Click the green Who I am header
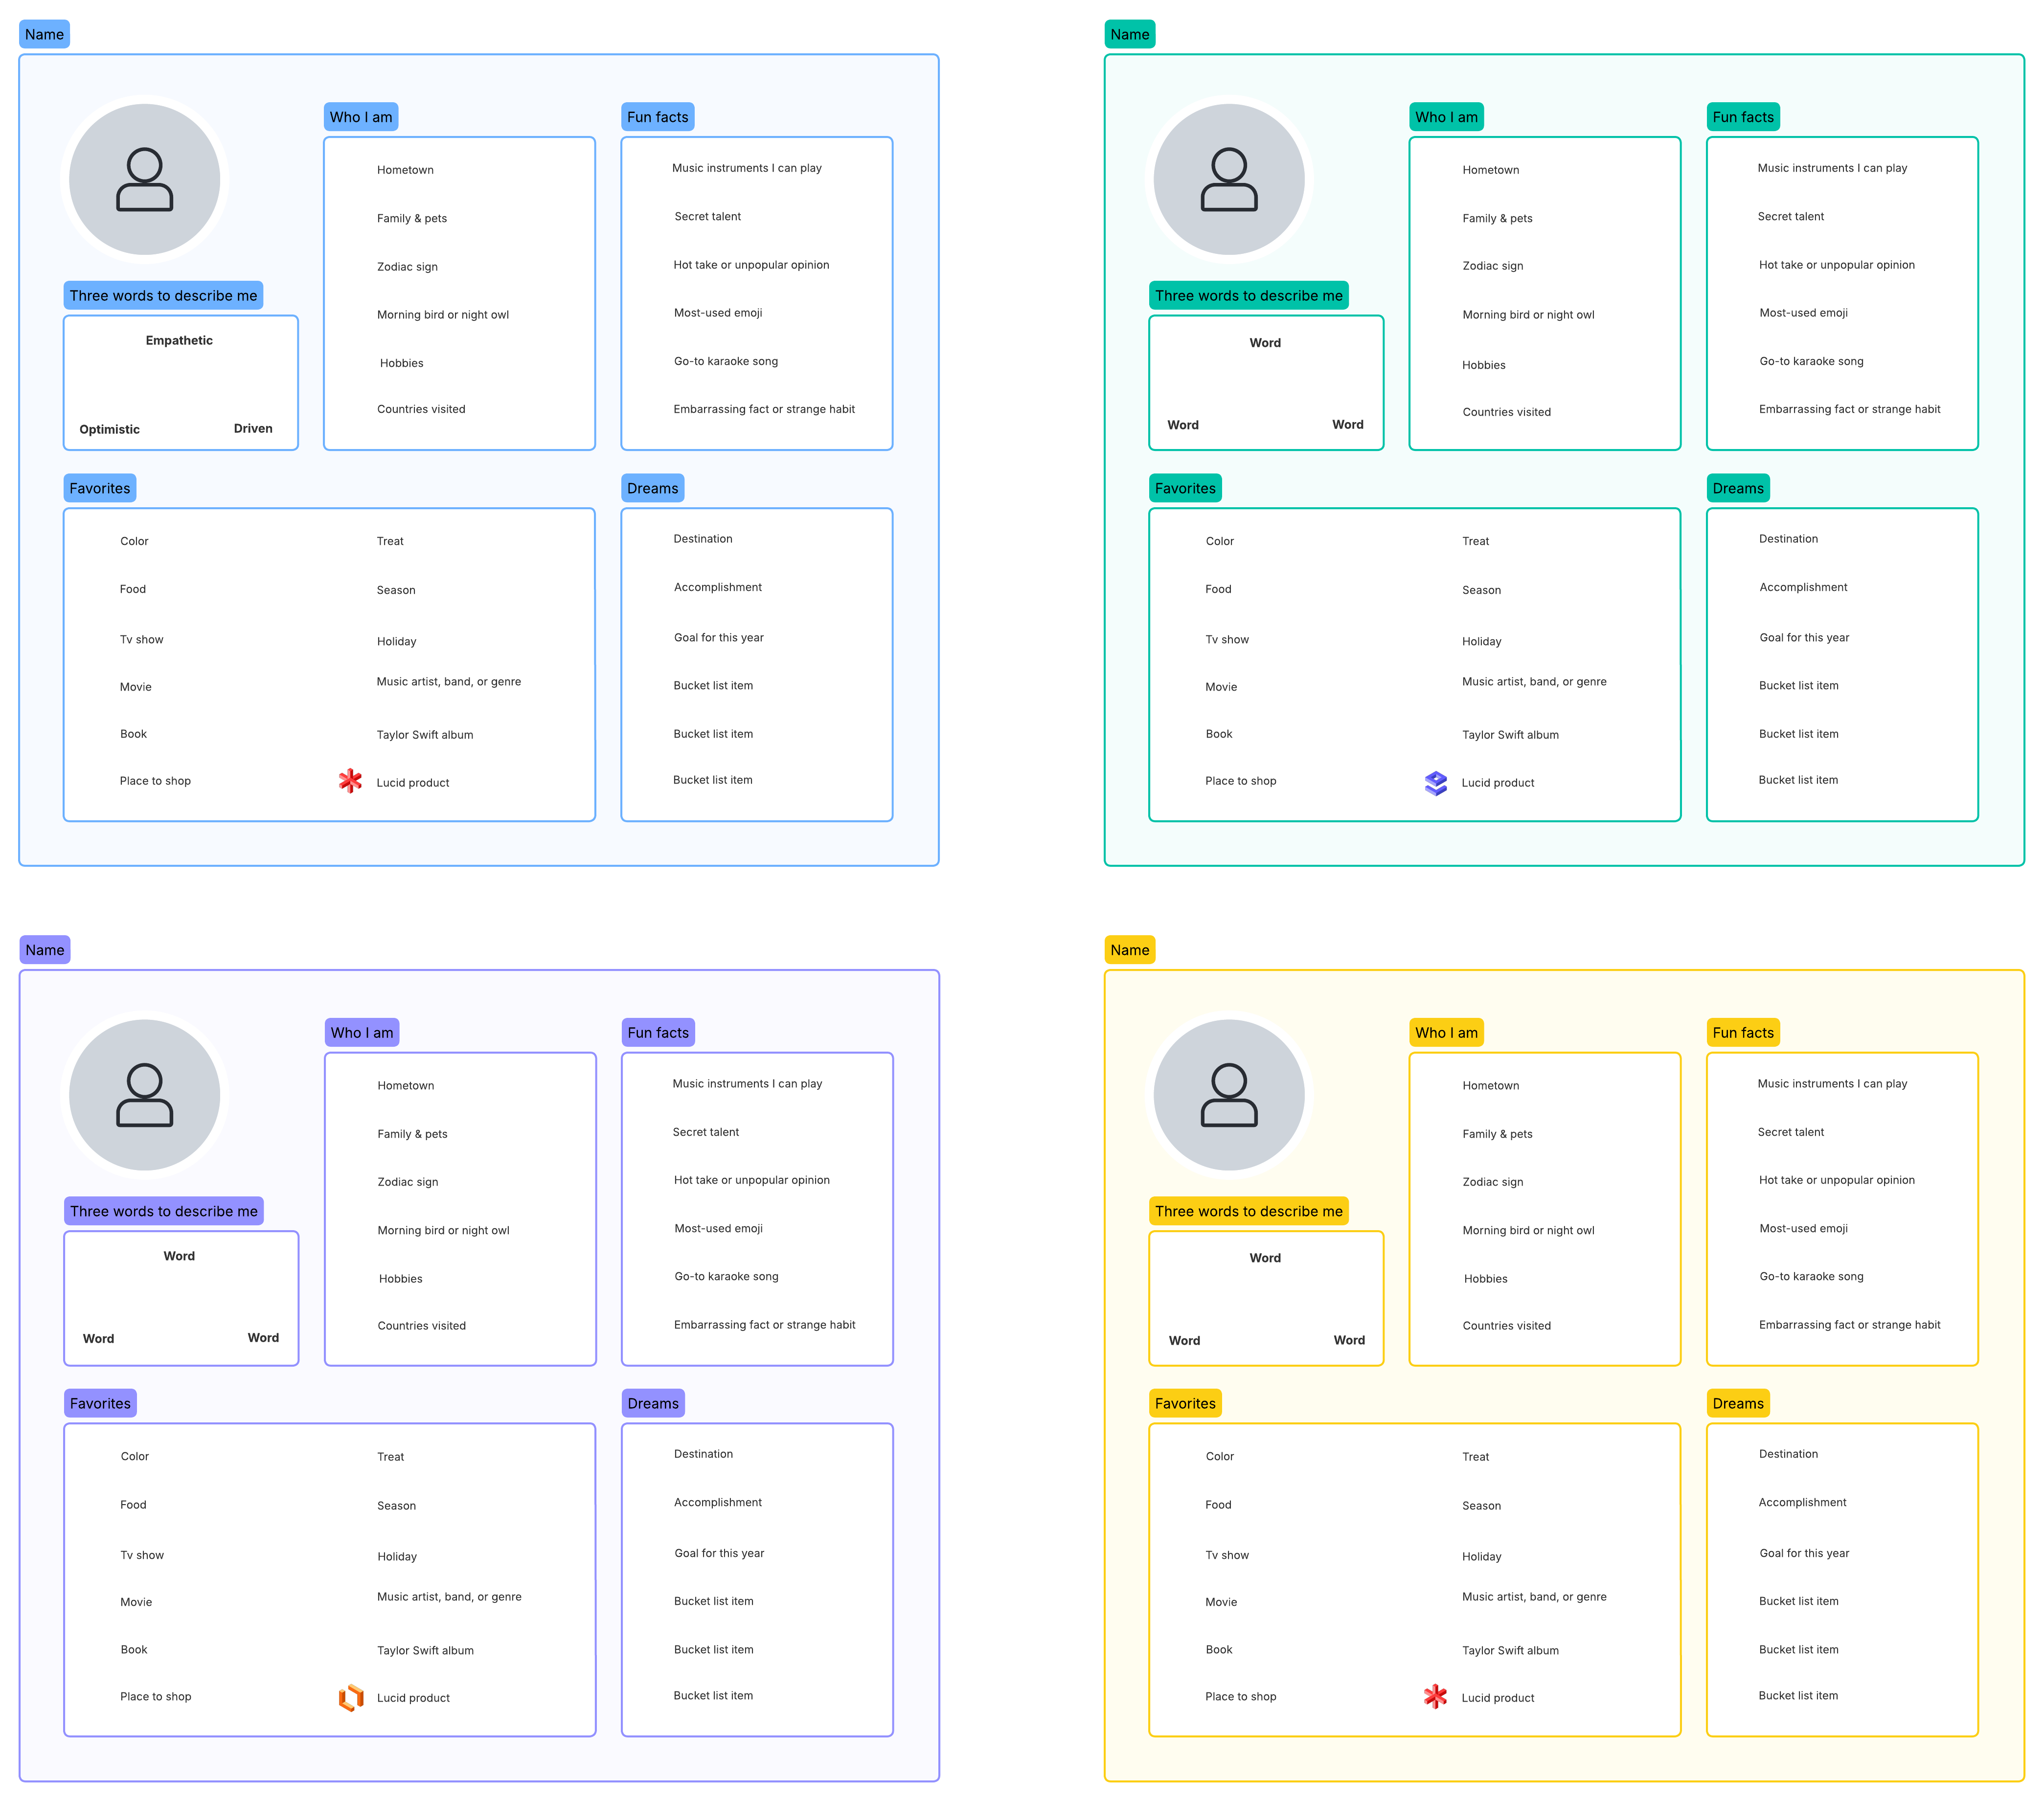2044x1800 pixels. point(1446,117)
